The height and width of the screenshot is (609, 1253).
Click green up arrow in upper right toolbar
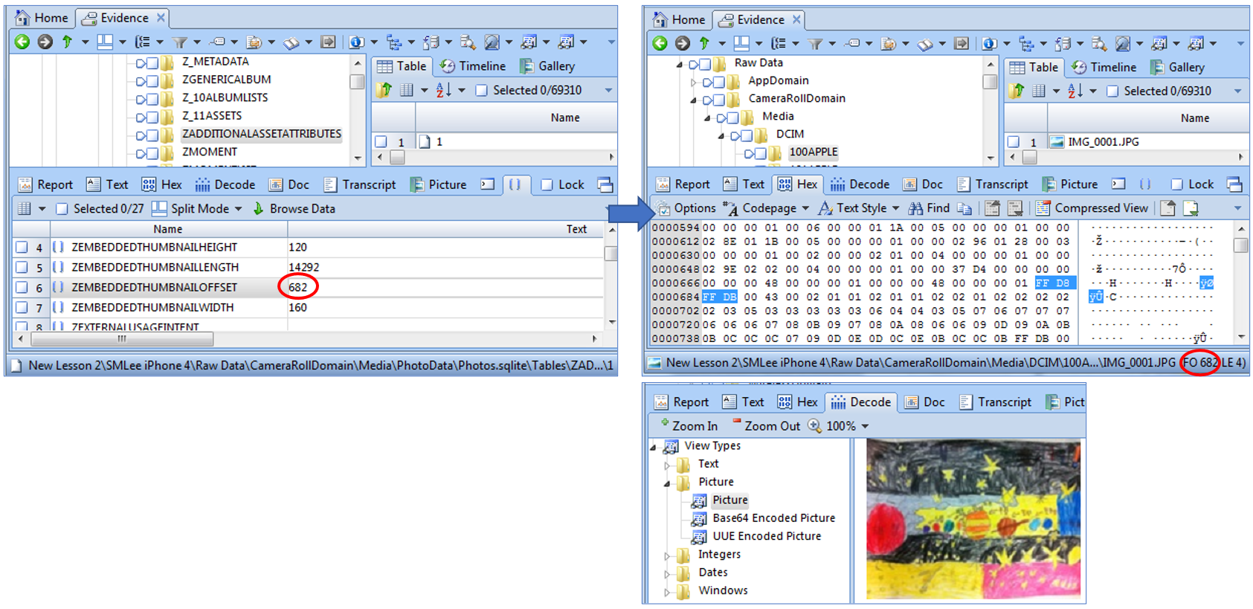(x=704, y=44)
